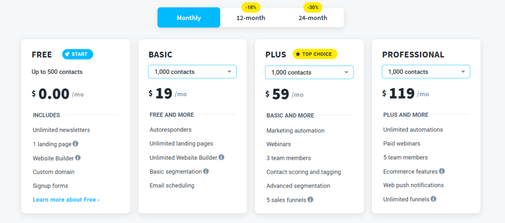
Task: Click the -18% discount badge
Action: point(251,7)
